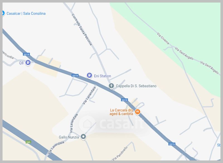This screenshot has width=223, height=163.
Task: Open the Cappella Di S. Sebastiano label
Action: coord(136,86)
